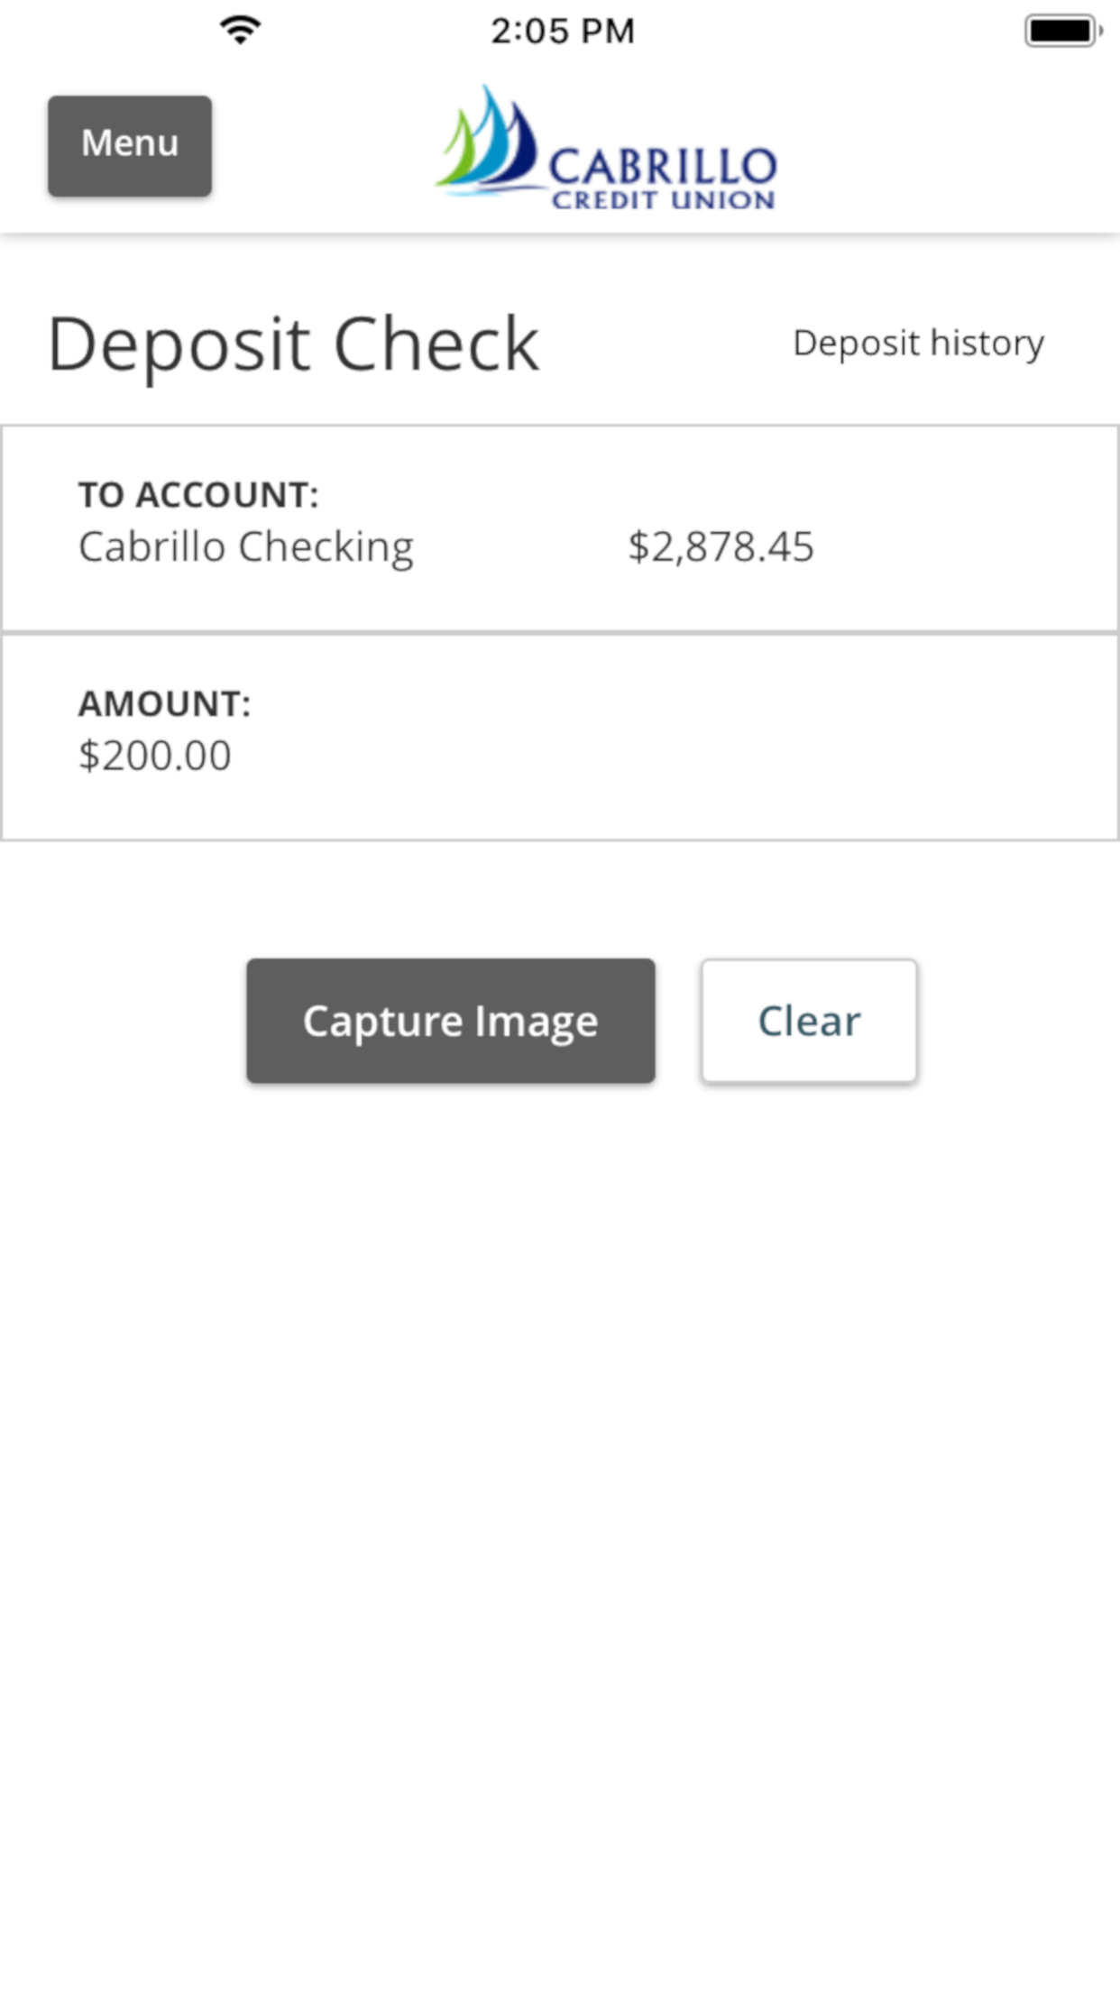Click the AMOUNT label

[x=164, y=703]
